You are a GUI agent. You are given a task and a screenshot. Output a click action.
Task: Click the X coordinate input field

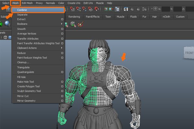click(x=166, y=9)
